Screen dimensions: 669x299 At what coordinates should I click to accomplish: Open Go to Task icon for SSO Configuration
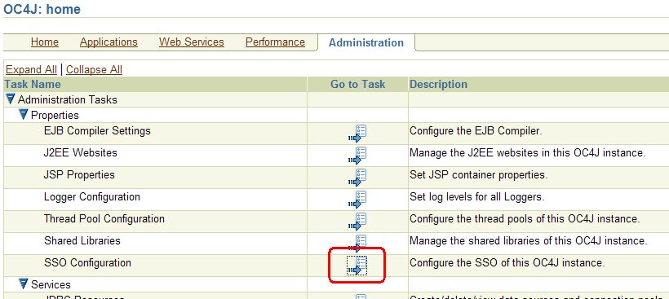coord(357,266)
